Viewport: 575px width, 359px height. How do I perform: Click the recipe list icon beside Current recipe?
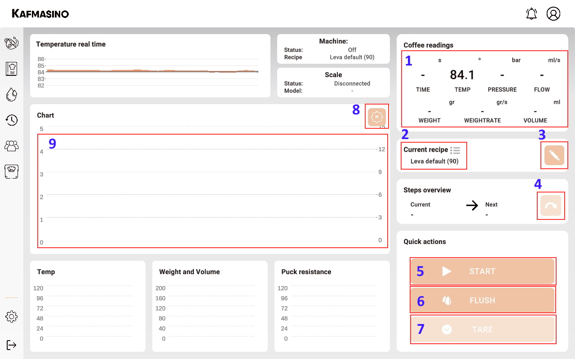456,150
